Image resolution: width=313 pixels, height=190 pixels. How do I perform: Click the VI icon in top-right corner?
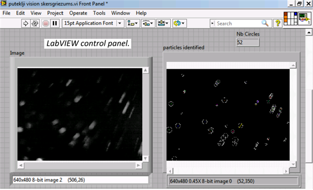pos(304,19)
